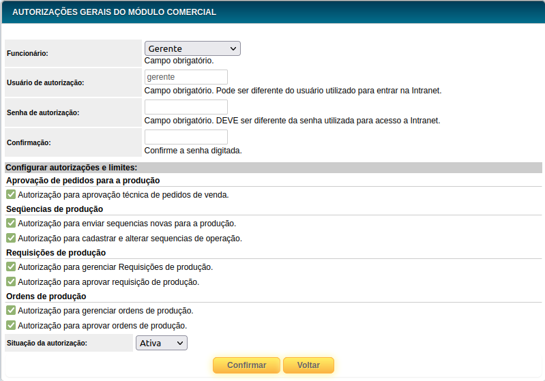Click the Seqüencias de produção heading

point(55,209)
